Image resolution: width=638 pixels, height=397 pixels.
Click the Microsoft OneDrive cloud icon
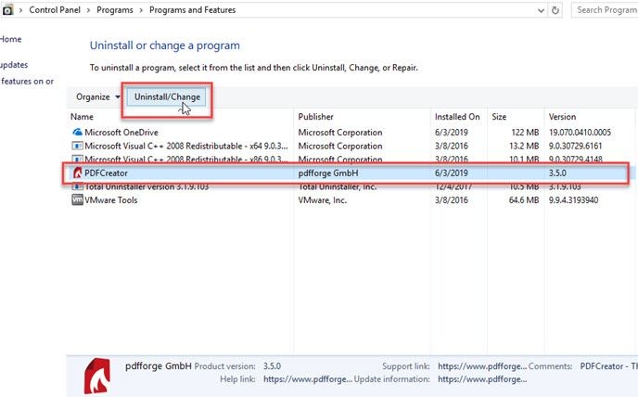click(x=77, y=132)
